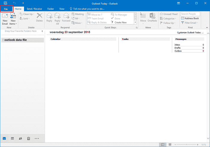Expand the outlook data file tree
Viewport: 210px width, 147px height.
pyautogui.click(x=3, y=40)
